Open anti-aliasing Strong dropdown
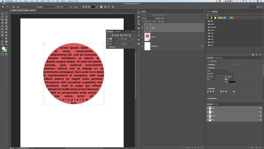This screenshot has width=264, height=149. (x=77, y=7)
